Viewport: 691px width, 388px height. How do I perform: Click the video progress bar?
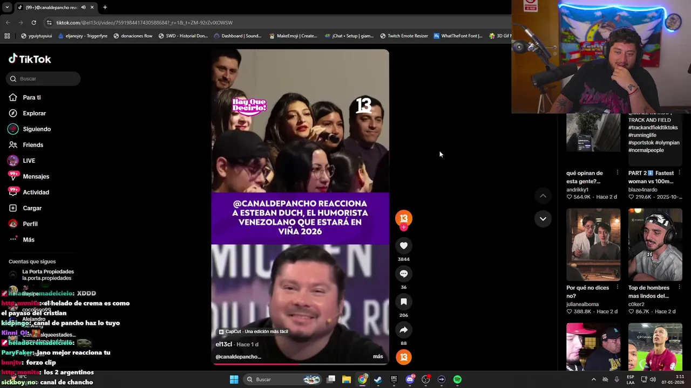300,364
